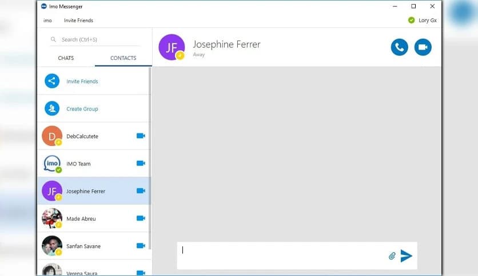This screenshot has width=478, height=276.
Task: Open the IMO Team logo avatar
Action: point(52,164)
